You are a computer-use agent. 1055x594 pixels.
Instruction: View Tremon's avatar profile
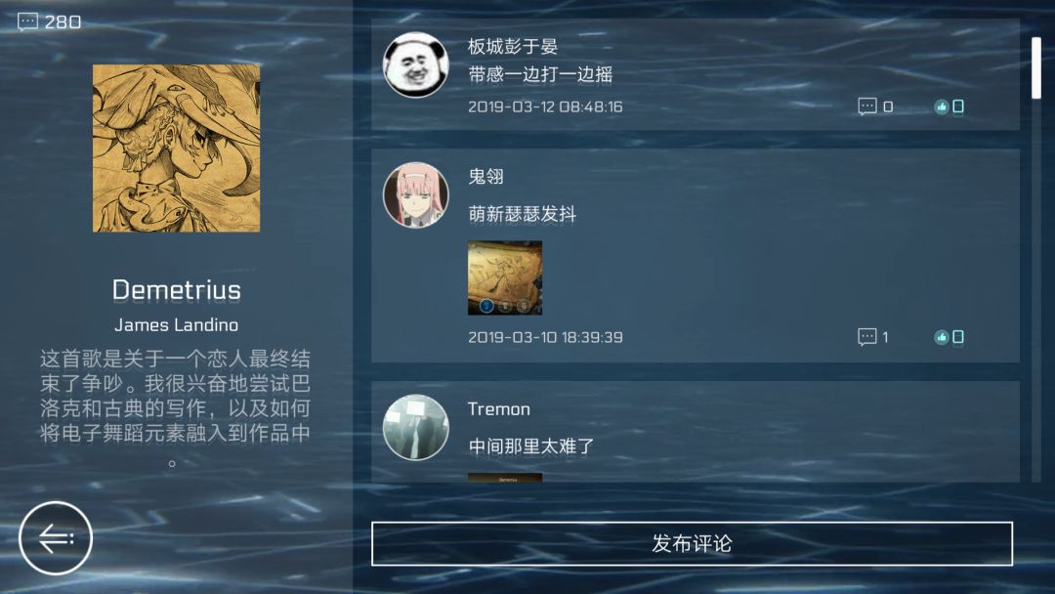(416, 427)
